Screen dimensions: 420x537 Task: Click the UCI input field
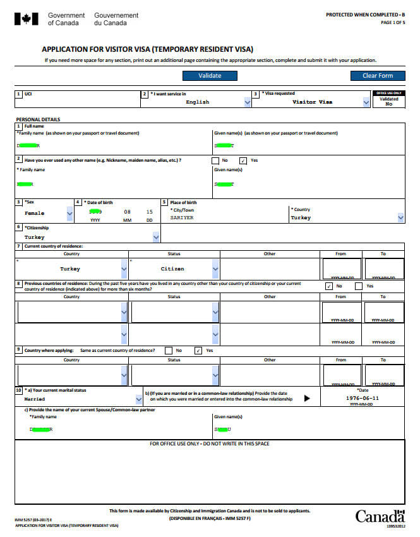78,102
